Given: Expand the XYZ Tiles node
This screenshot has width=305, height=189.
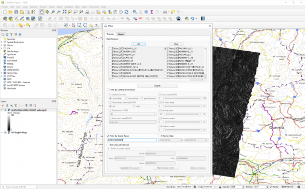Looking at the screenshot, I should pos(2,76).
